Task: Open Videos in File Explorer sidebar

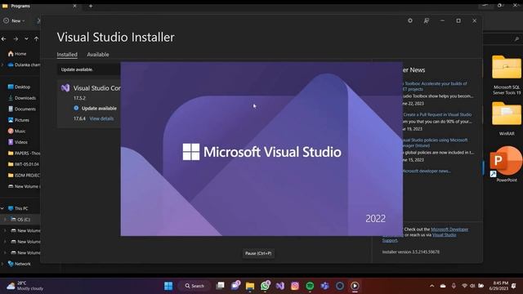Action: click(18, 142)
